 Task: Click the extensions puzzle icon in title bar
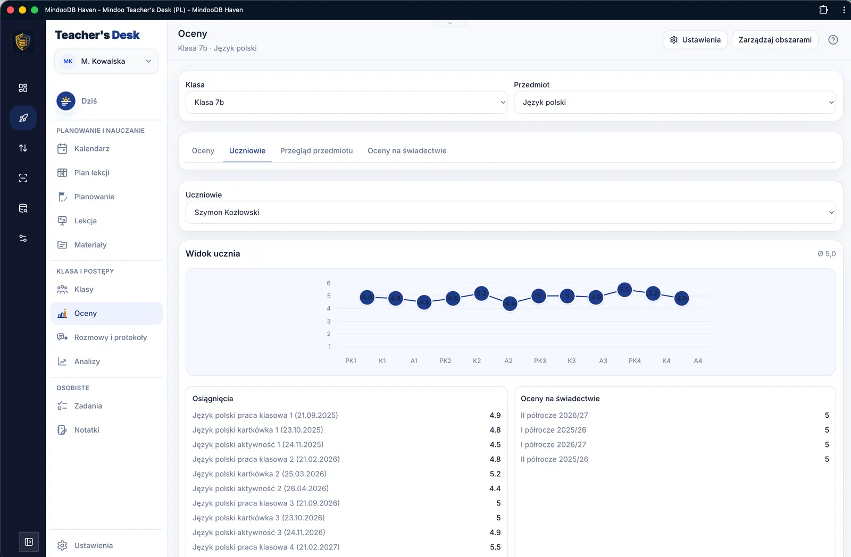coord(823,10)
